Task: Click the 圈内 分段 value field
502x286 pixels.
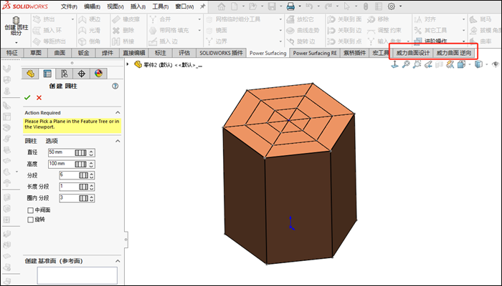Action: tap(69, 198)
